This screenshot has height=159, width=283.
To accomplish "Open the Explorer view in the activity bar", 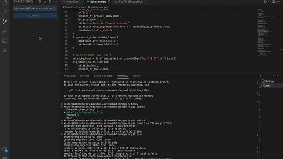I will [5, 3].
